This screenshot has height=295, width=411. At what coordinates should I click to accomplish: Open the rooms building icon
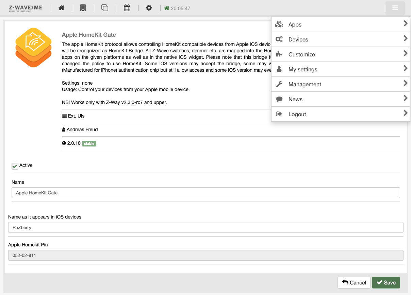(83, 8)
